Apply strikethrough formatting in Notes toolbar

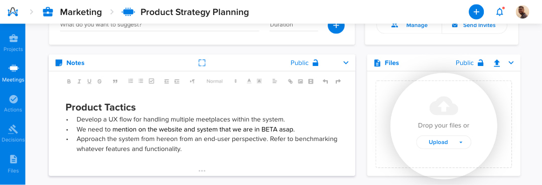click(99, 81)
